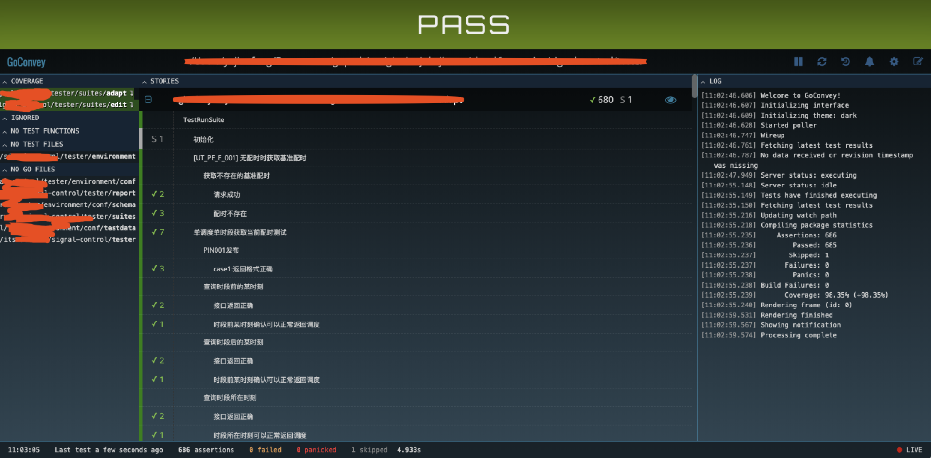Click the PIN001发布 story row
Image resolution: width=932 pixels, height=458 pixels.
[x=416, y=250]
